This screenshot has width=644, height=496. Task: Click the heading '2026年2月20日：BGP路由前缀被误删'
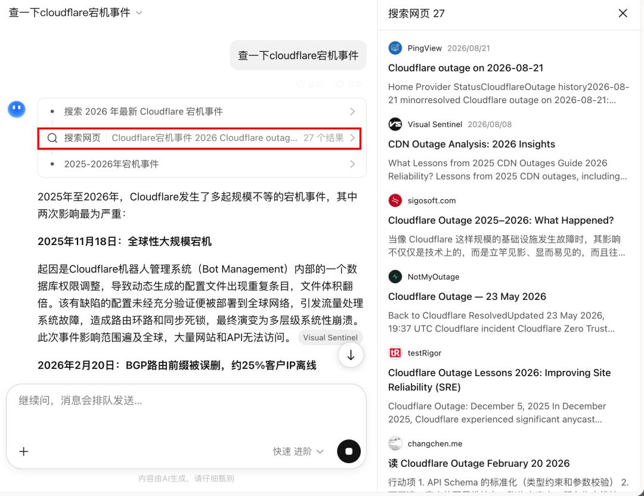coord(177,365)
